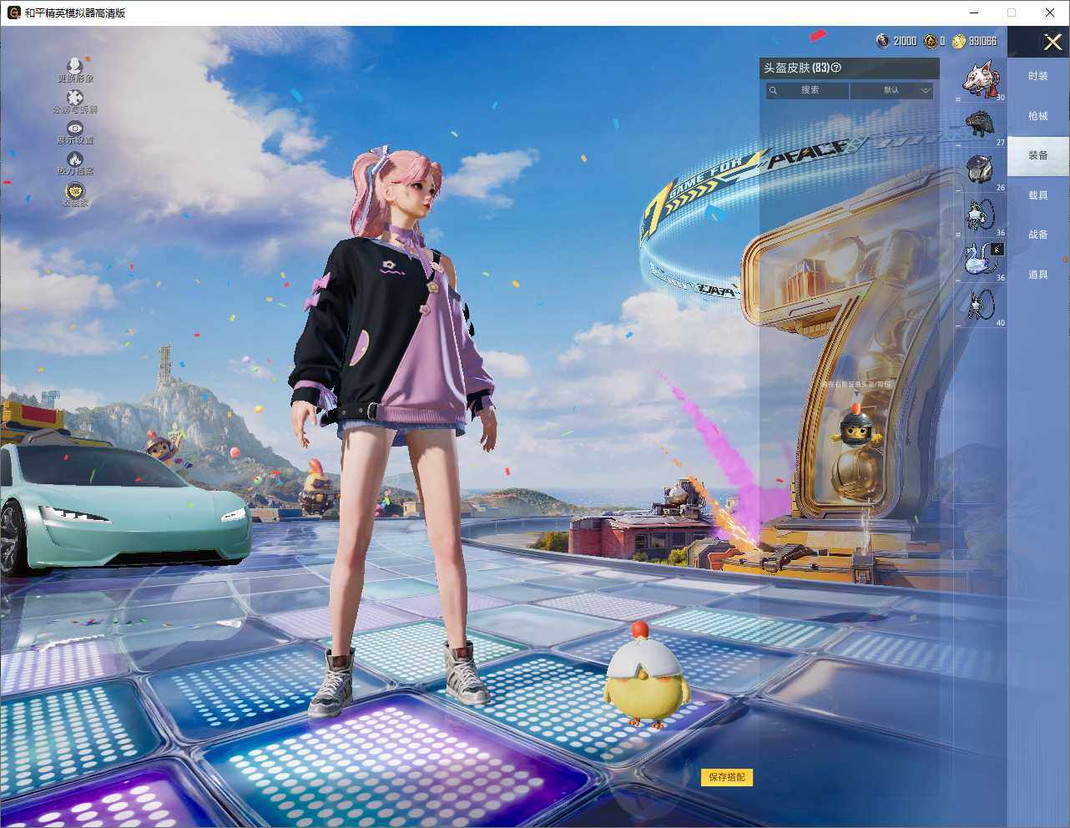The image size is (1070, 828).
Task: Switch to the 枪械 tab
Action: click(x=1038, y=116)
